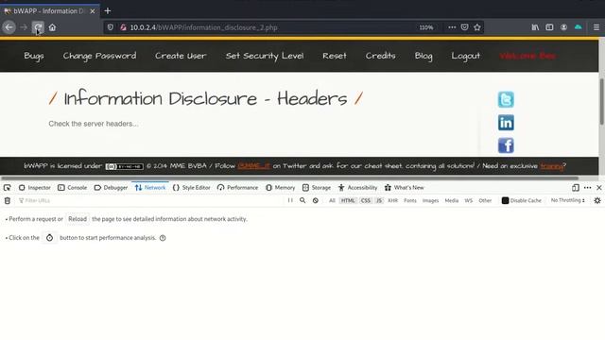This screenshot has height=340, width=605.
Task: Open Set Security Level page
Action: pyautogui.click(x=265, y=56)
